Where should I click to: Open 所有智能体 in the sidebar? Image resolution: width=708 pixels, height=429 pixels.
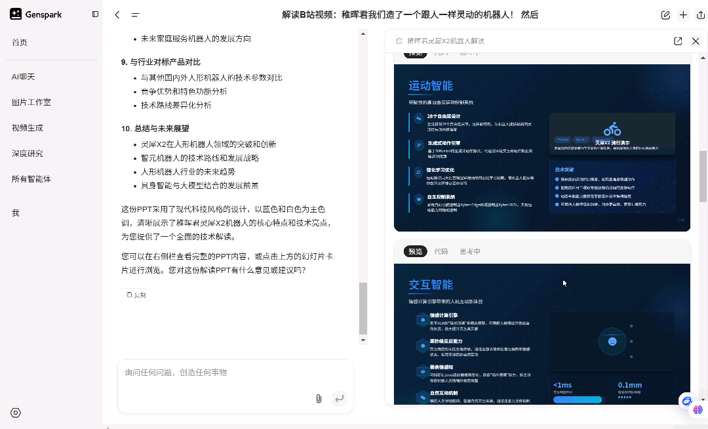[x=31, y=178]
